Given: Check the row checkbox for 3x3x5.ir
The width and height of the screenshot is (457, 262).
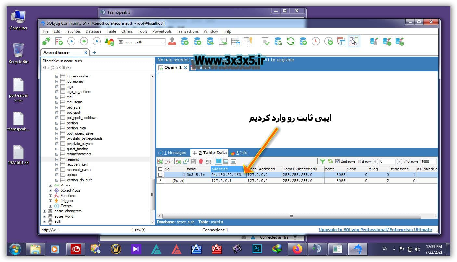Looking at the screenshot, I should pyautogui.click(x=160, y=175).
